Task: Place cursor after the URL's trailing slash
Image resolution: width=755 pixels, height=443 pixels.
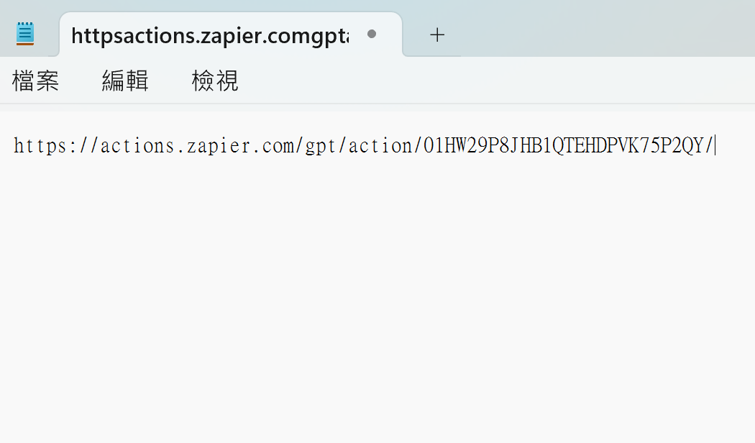Action: (715, 145)
